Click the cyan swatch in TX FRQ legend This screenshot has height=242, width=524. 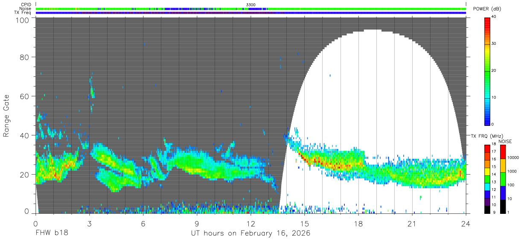pos(487,187)
